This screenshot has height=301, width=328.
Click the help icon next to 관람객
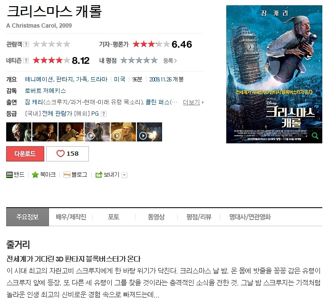pos(26,44)
